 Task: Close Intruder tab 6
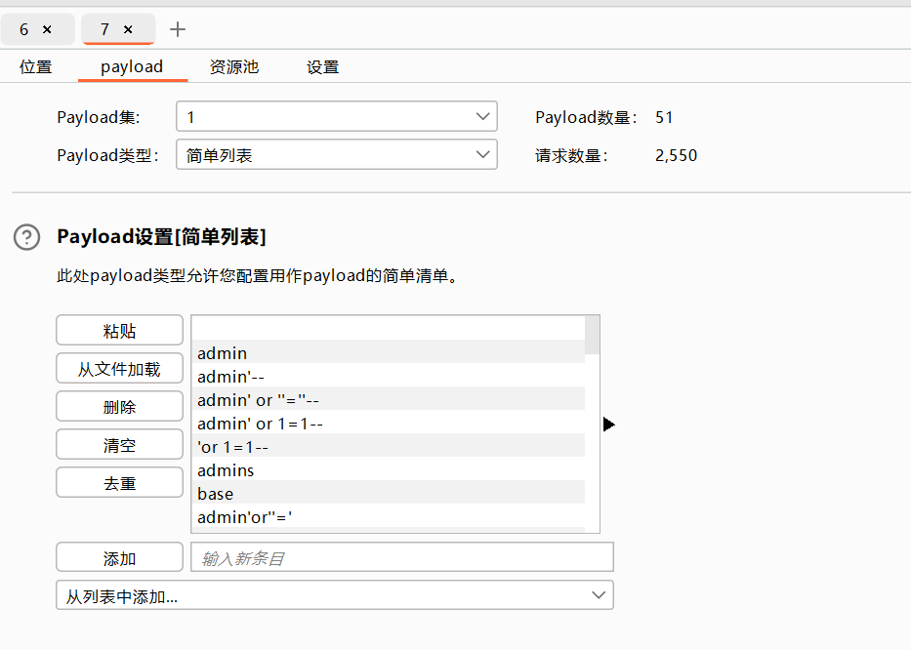point(47,29)
